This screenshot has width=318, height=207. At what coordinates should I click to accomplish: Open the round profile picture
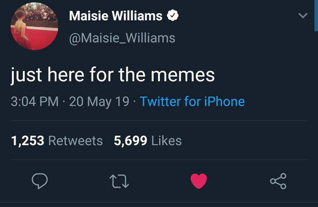click(34, 26)
